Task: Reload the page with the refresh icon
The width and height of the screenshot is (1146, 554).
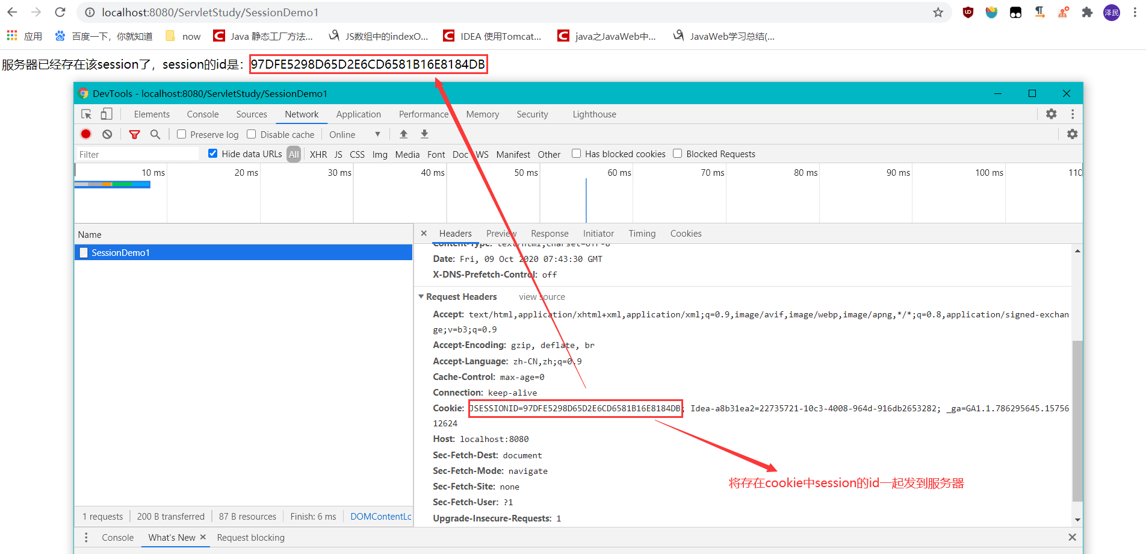Action: (60, 12)
